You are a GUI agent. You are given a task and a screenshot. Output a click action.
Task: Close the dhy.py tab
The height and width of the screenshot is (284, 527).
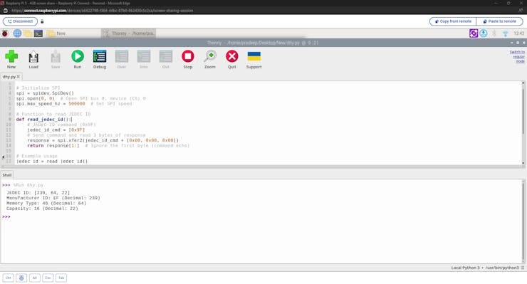tap(19, 77)
